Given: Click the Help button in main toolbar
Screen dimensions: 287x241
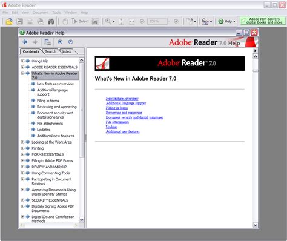Looking at the screenshot, I should pos(225,21).
